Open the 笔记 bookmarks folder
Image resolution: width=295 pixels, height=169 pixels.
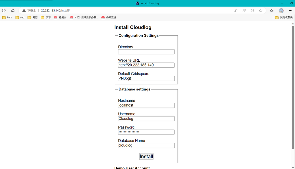pos(33,18)
